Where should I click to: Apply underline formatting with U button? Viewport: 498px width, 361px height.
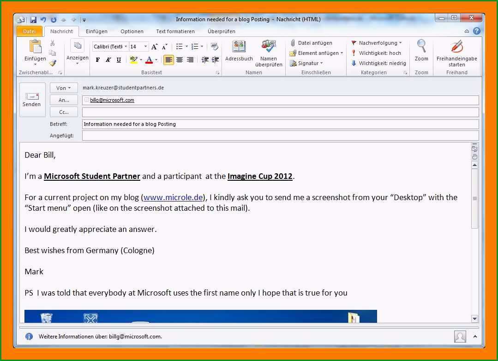119,59
